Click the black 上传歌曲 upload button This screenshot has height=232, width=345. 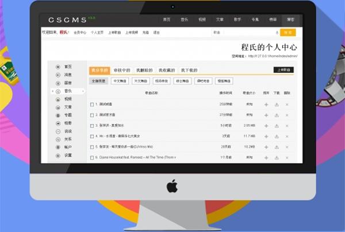coord(283,70)
